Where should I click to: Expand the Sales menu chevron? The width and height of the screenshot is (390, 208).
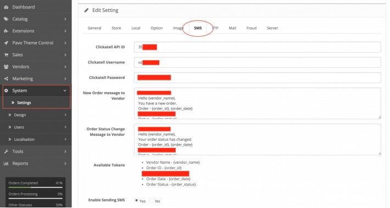(x=65, y=55)
